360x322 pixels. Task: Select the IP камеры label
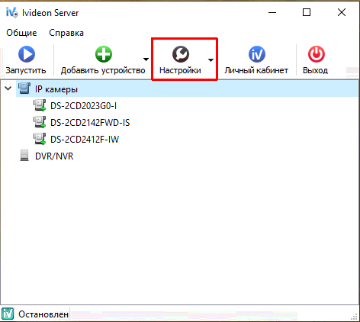coord(56,89)
